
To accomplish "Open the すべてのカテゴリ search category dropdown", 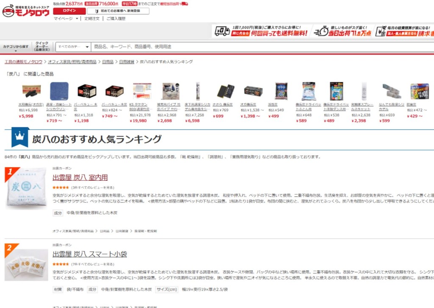I will point(73,47).
